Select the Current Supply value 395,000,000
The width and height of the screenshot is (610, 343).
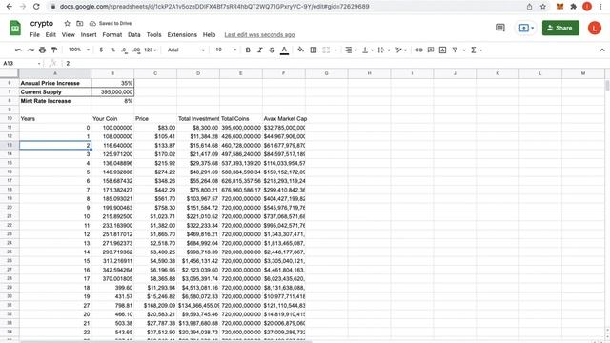point(112,91)
